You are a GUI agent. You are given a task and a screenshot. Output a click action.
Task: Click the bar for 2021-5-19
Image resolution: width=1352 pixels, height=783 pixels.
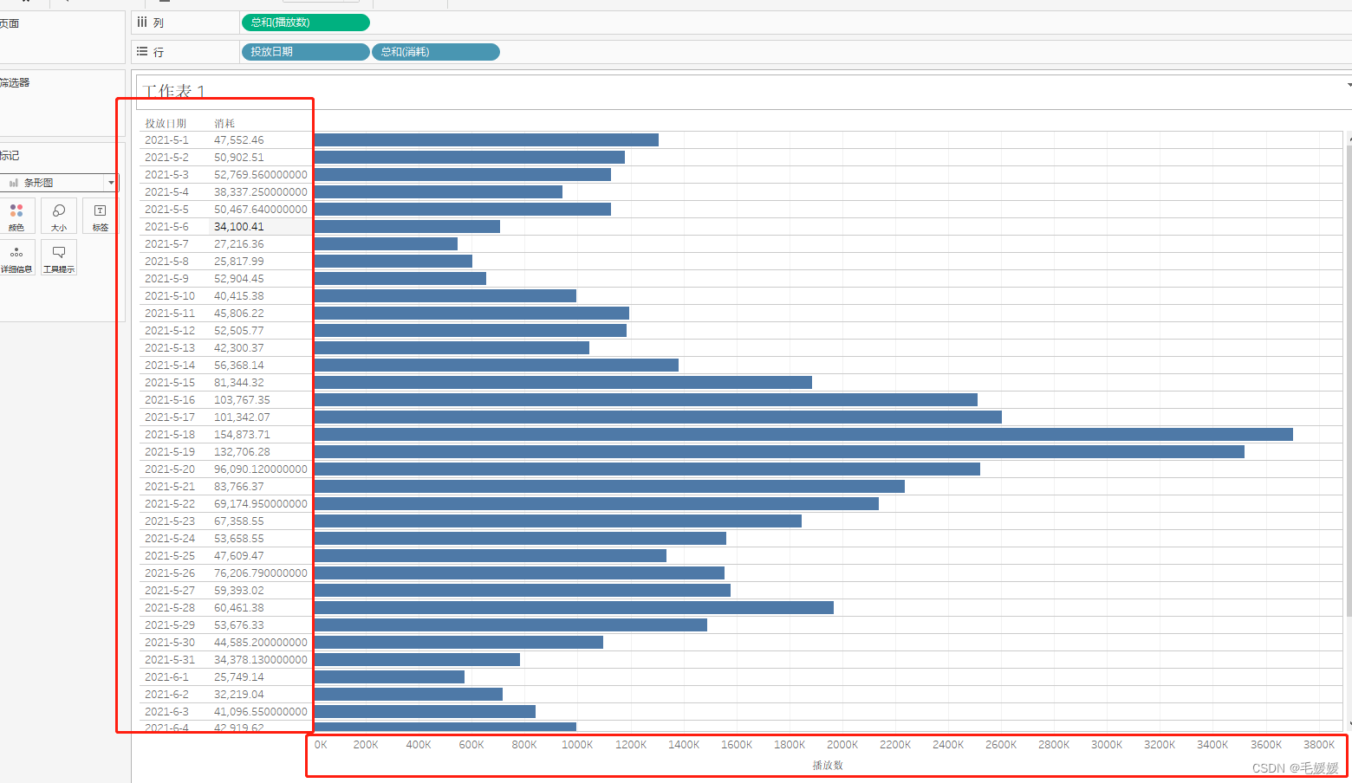pyautogui.click(x=779, y=451)
